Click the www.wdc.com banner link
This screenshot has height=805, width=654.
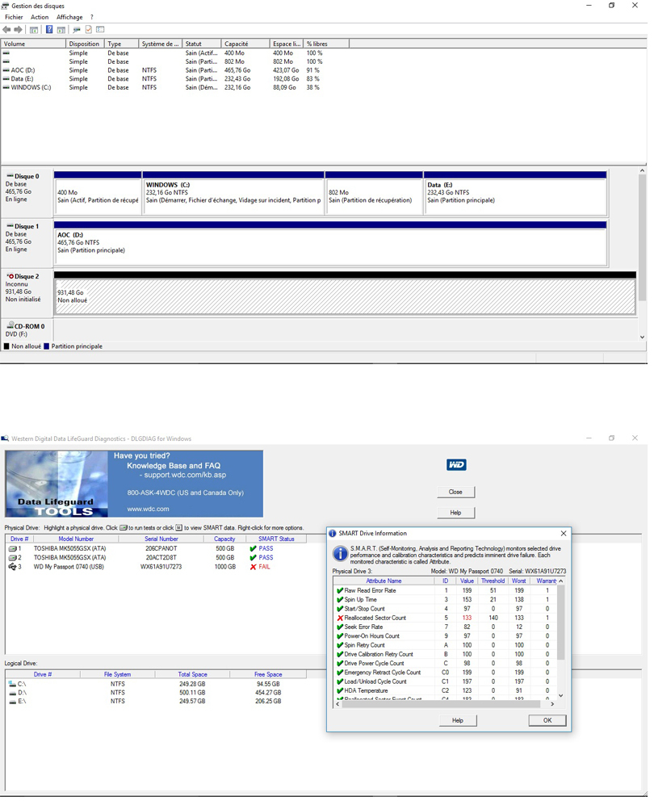click(x=148, y=509)
